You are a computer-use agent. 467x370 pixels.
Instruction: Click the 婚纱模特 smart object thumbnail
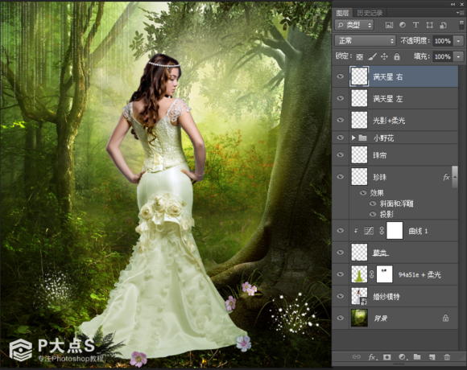coord(359,296)
